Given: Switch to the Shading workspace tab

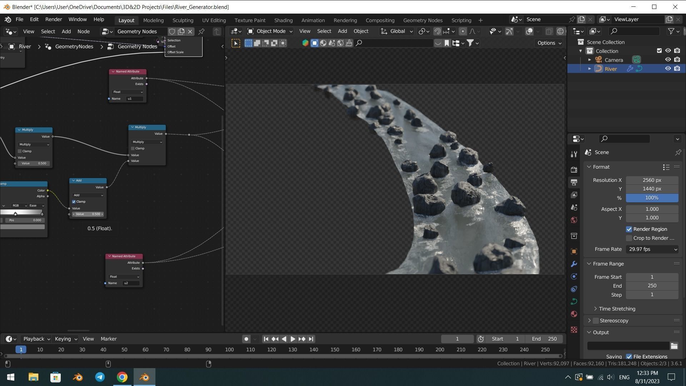Looking at the screenshot, I should pyautogui.click(x=283, y=20).
